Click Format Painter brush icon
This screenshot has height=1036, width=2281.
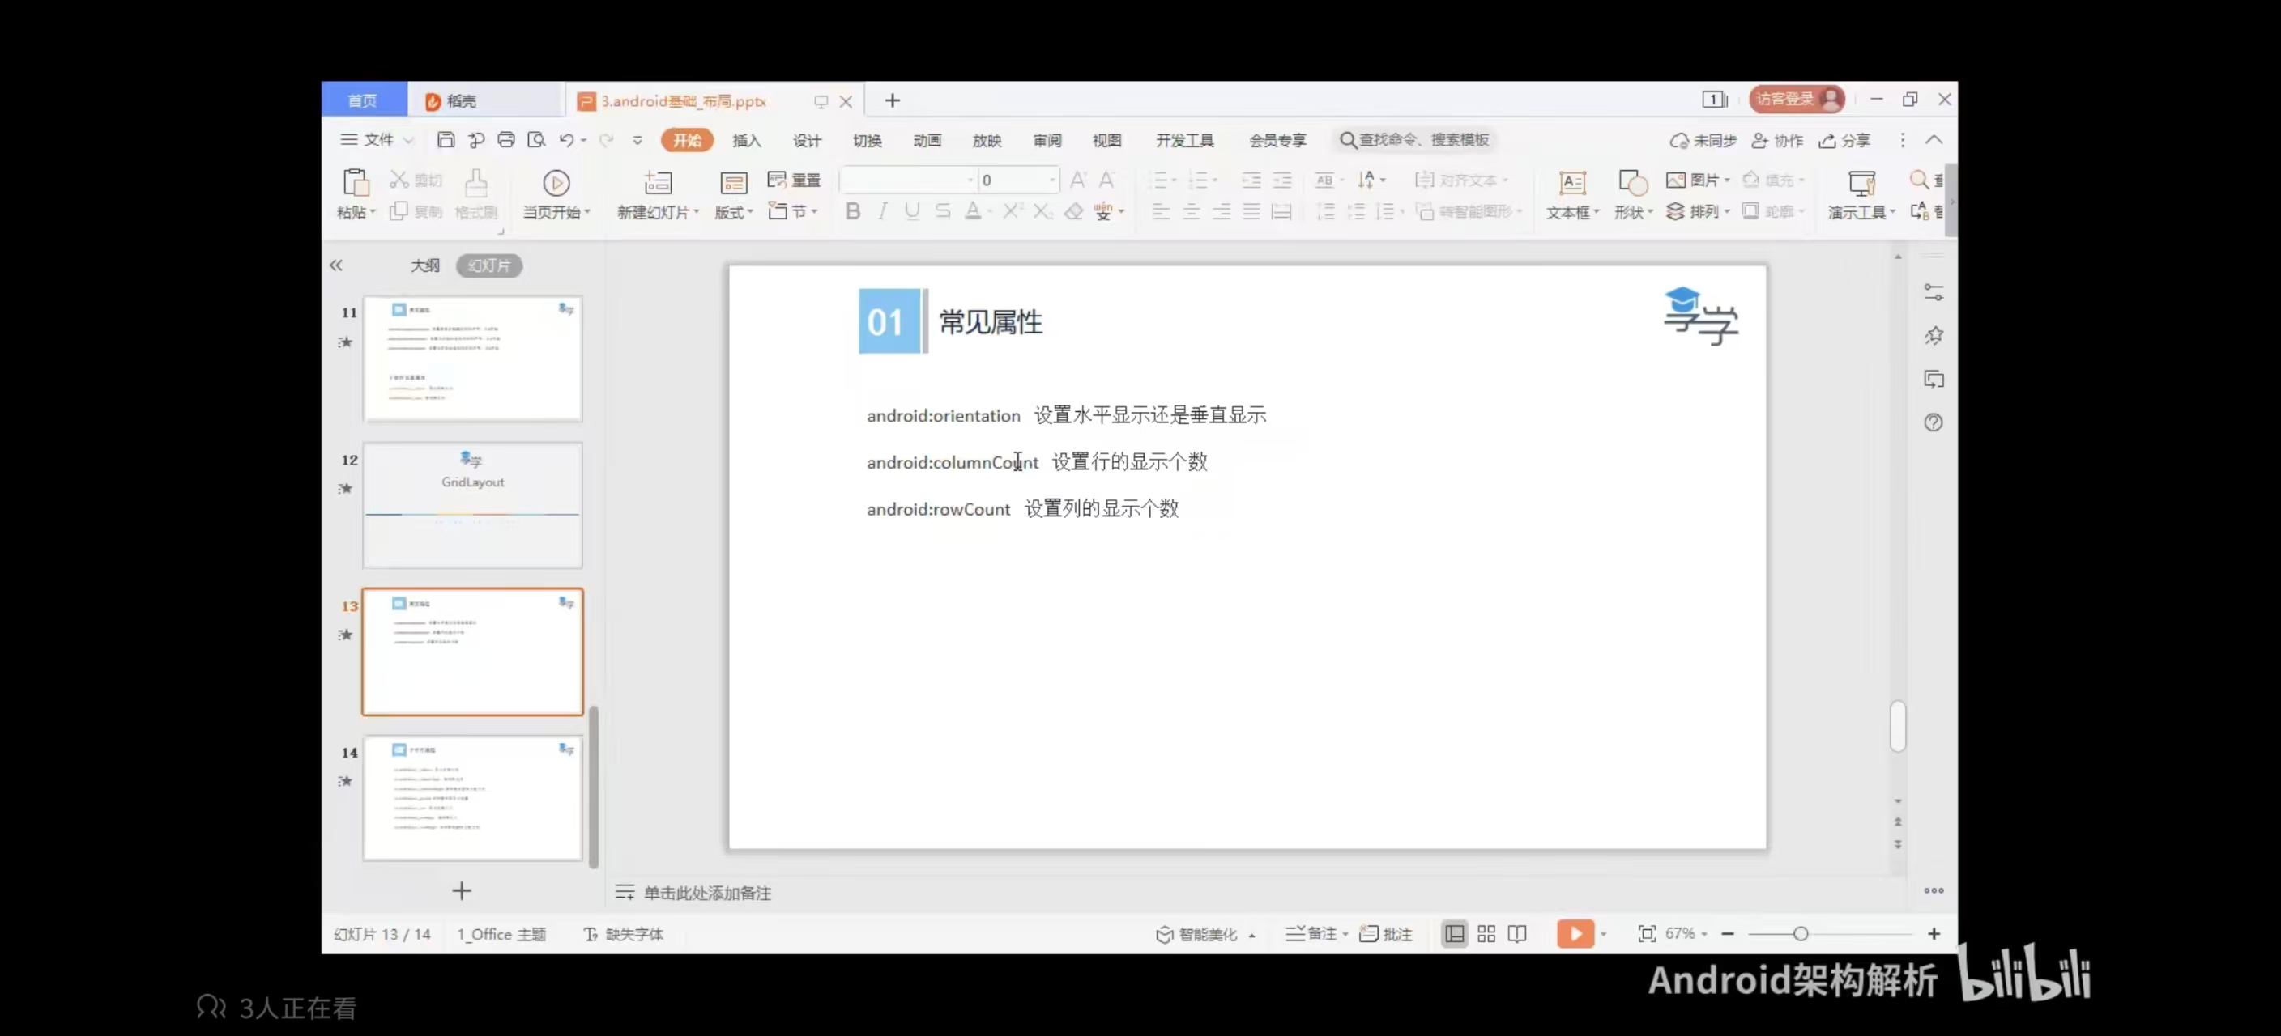[475, 183]
